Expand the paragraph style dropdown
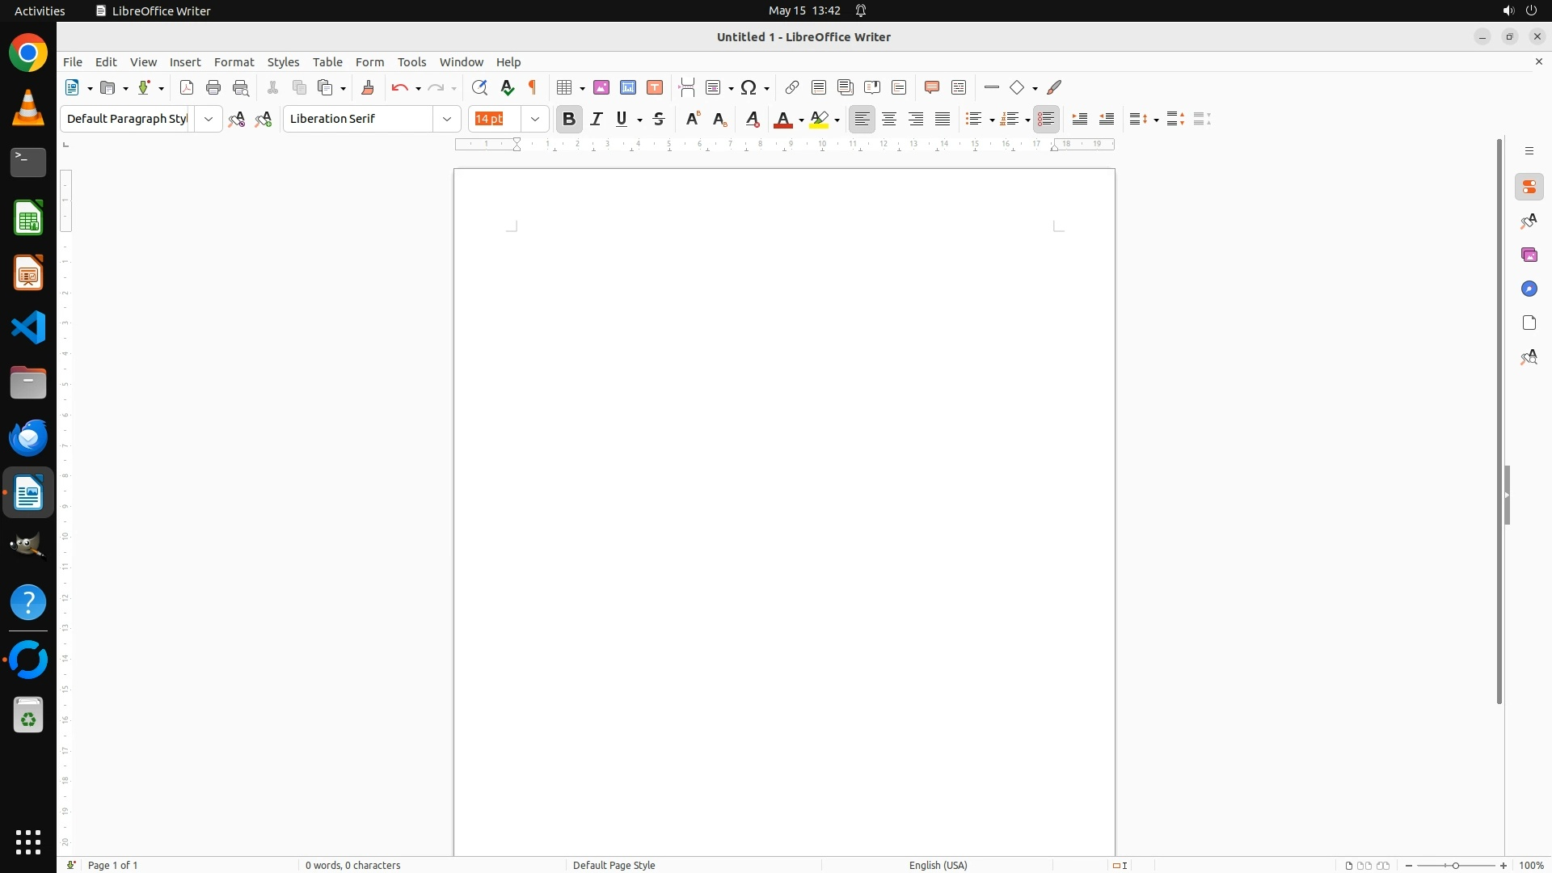This screenshot has width=1552, height=873. [209, 119]
